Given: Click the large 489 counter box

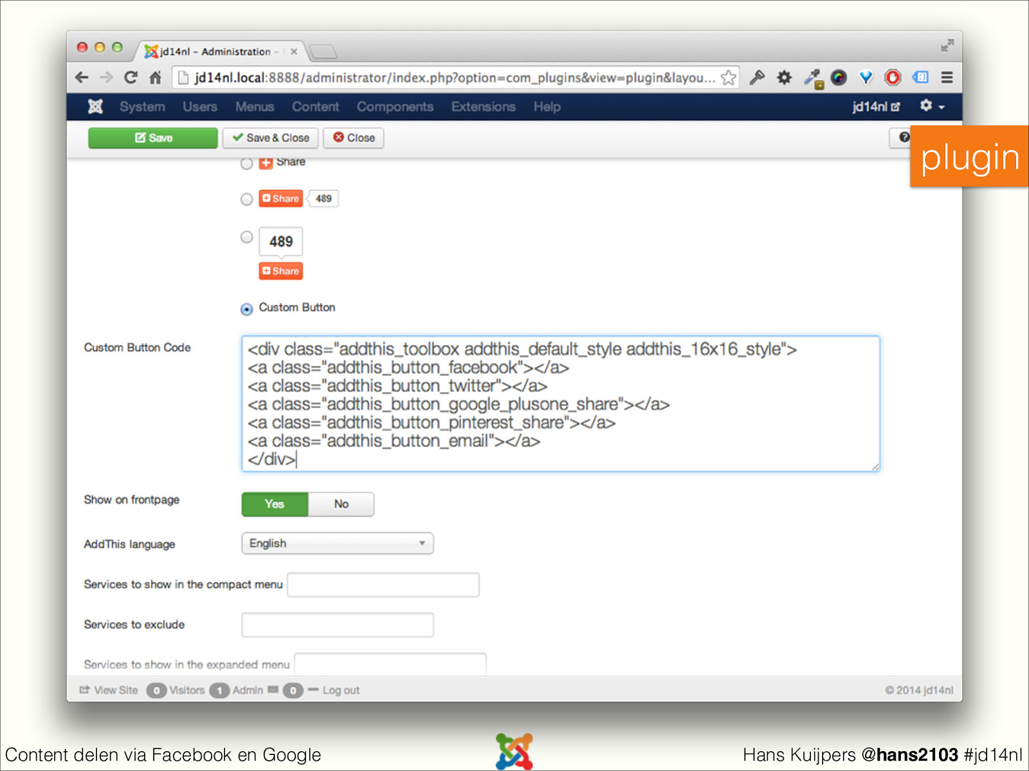Looking at the screenshot, I should point(280,242).
